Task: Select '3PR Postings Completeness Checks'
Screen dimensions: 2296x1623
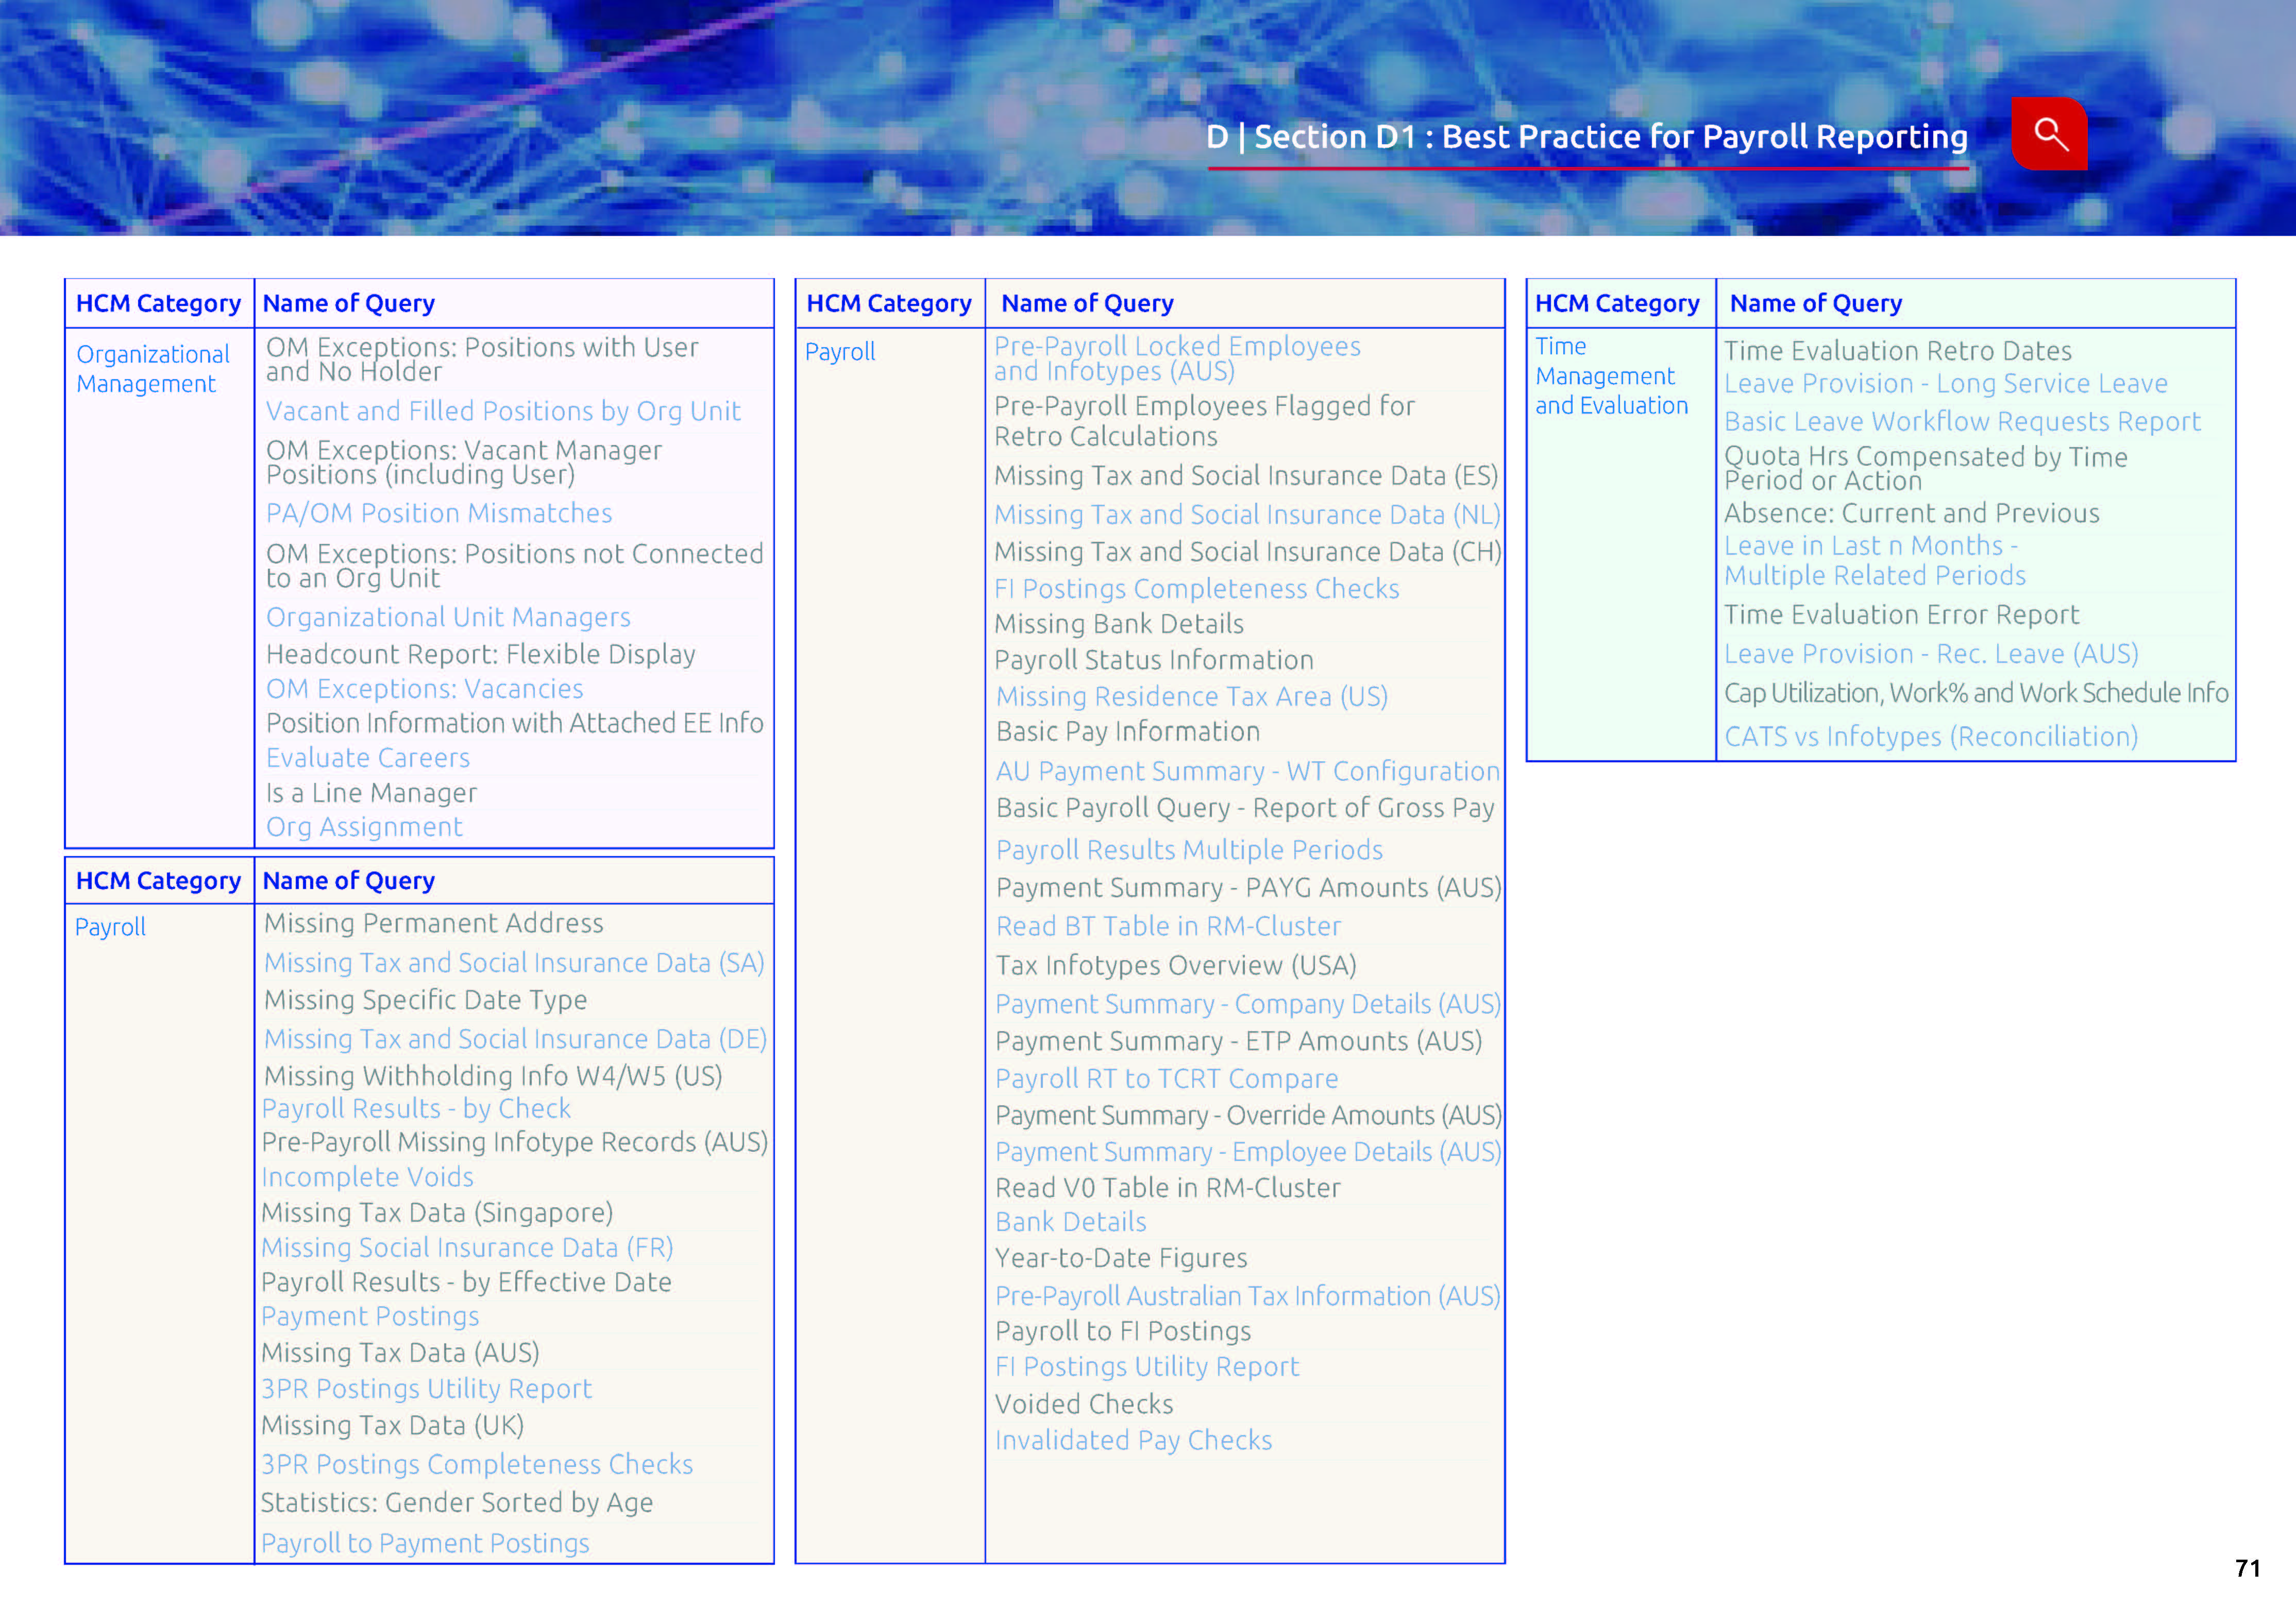Action: [x=477, y=1464]
